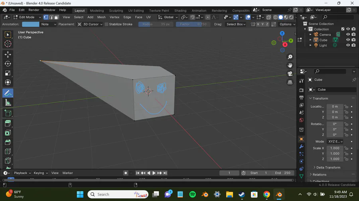
Task: Select the Select Box tool
Action: coord(8,35)
